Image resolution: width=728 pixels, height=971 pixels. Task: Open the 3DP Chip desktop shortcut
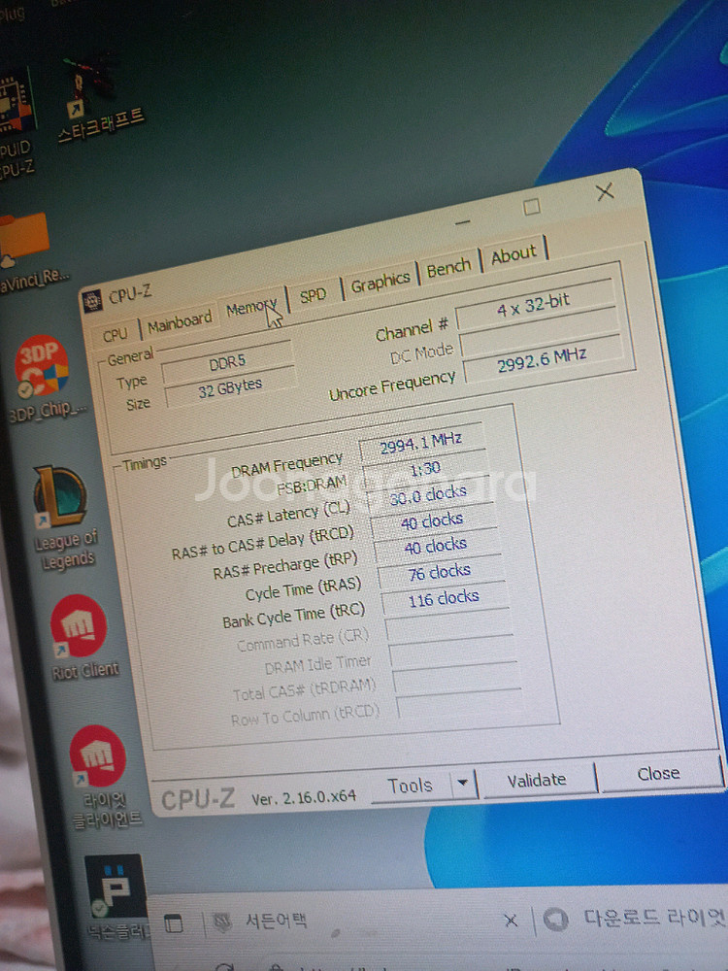tap(41, 369)
